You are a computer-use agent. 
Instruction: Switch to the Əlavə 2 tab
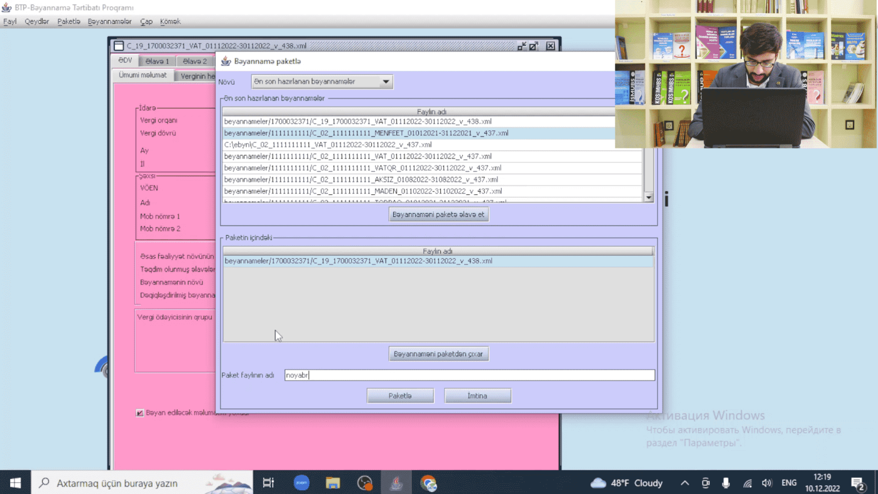coord(195,61)
